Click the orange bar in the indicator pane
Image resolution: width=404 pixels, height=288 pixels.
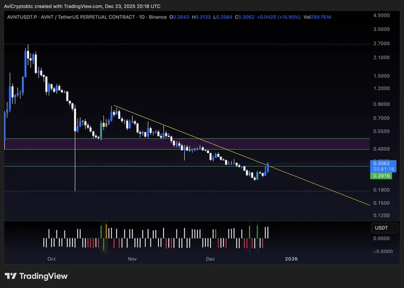pyautogui.click(x=106, y=232)
